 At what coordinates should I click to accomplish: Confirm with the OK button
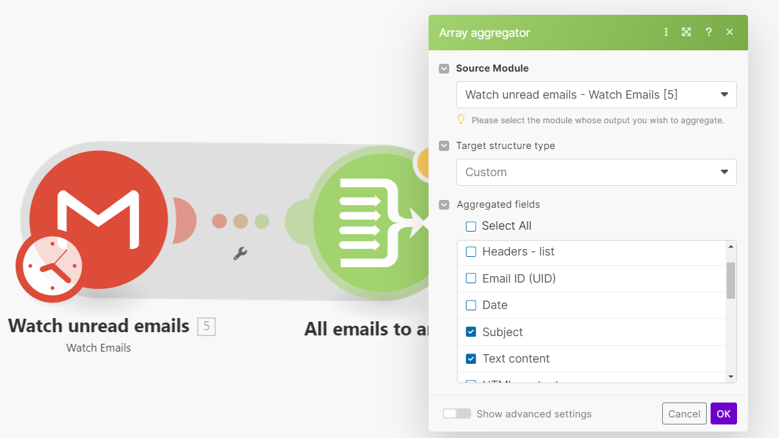(x=723, y=413)
